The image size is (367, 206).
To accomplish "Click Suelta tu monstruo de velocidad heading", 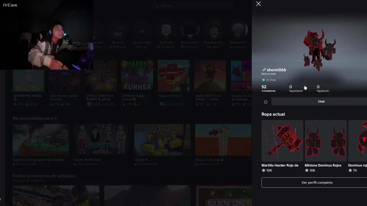I will [44, 176].
